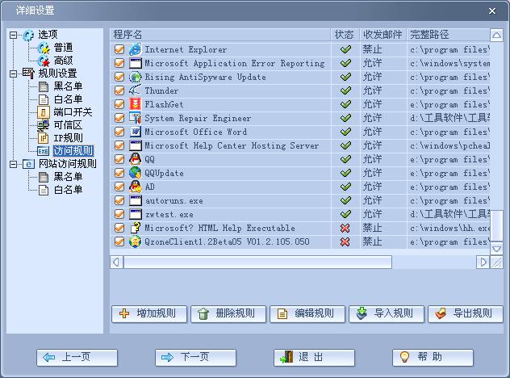Toggle checkbox for autoruns.exe rule
The image size is (510, 378).
click(x=119, y=200)
